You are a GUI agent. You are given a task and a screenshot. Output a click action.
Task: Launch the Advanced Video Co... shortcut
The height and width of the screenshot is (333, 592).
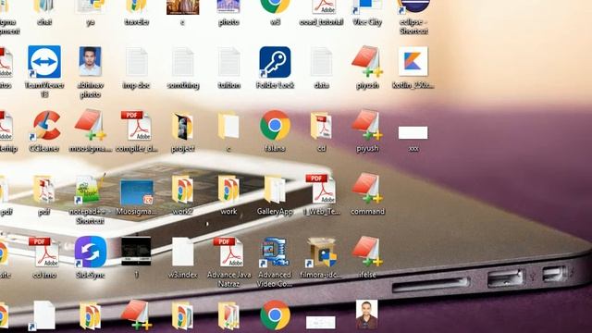pos(275,253)
